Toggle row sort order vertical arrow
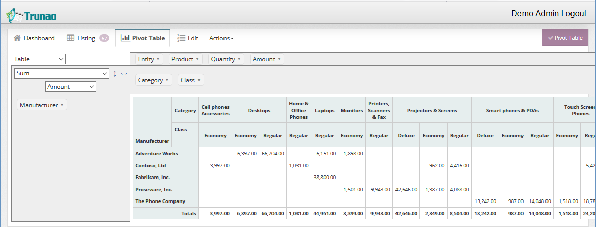Viewport: 596px width, 227px height. point(115,74)
